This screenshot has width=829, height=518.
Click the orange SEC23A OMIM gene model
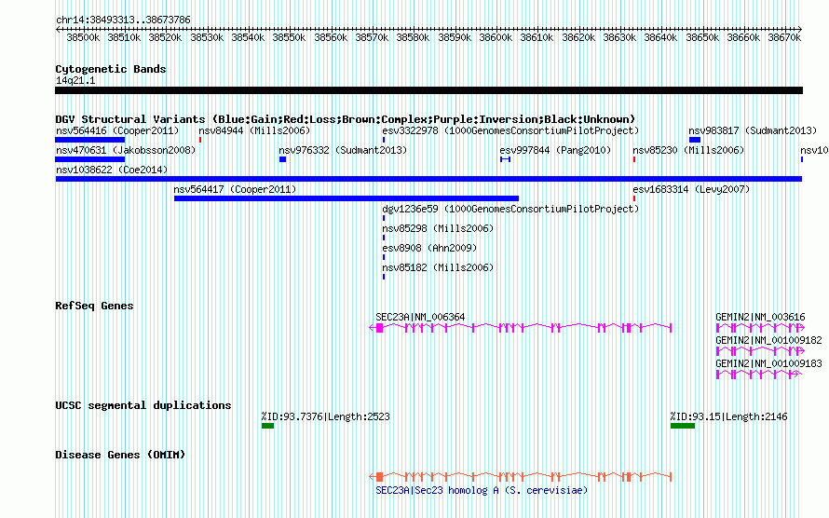pyautogui.click(x=521, y=477)
